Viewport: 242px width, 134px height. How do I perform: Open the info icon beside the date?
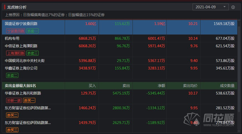click(x=233, y=7)
